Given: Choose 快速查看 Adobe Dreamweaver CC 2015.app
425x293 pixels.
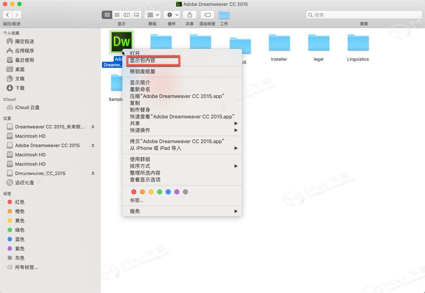Looking at the screenshot, I should pyautogui.click(x=182, y=117).
